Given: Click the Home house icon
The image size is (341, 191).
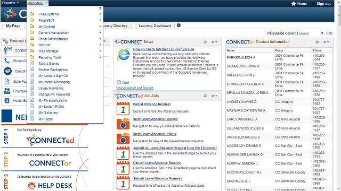Looking at the screenshot, I should pyautogui.click(x=294, y=4).
